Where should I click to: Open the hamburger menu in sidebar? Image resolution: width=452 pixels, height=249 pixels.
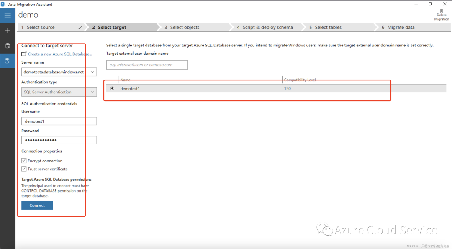click(8, 15)
